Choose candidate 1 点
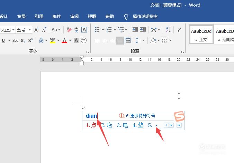Viewport: 234px width, 163px height. click(91, 125)
